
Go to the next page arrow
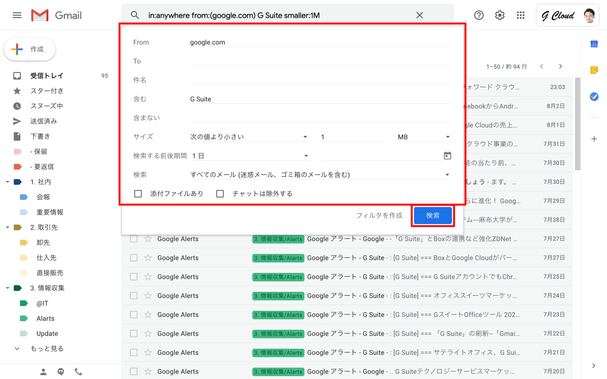561,66
